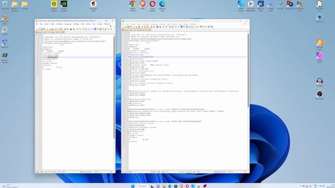Viewport: 335px width, 188px height.
Task: Click 'Windows (CR LF)' in right status bar
Action: [x=220, y=172]
